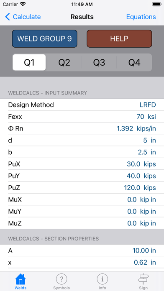This screenshot has width=164, height=291.
Task: Select the Design Method LRFD row
Action: pyautogui.click(x=82, y=105)
